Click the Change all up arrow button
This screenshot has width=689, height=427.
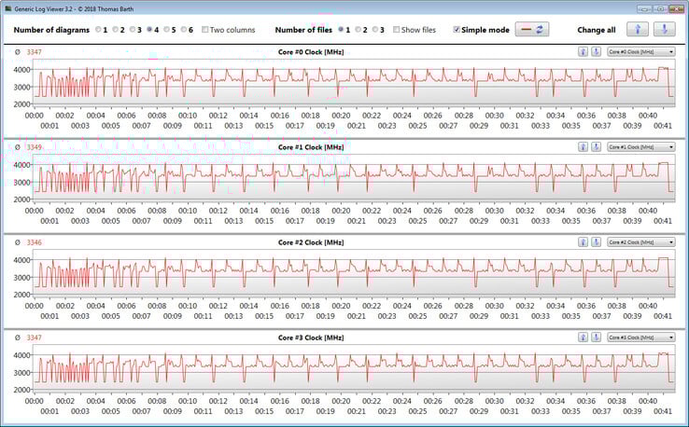[x=637, y=30]
